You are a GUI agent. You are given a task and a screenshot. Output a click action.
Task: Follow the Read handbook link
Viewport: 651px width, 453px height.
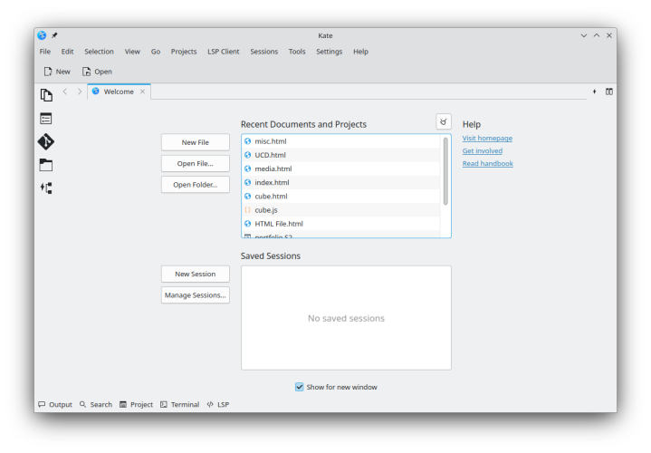click(487, 164)
